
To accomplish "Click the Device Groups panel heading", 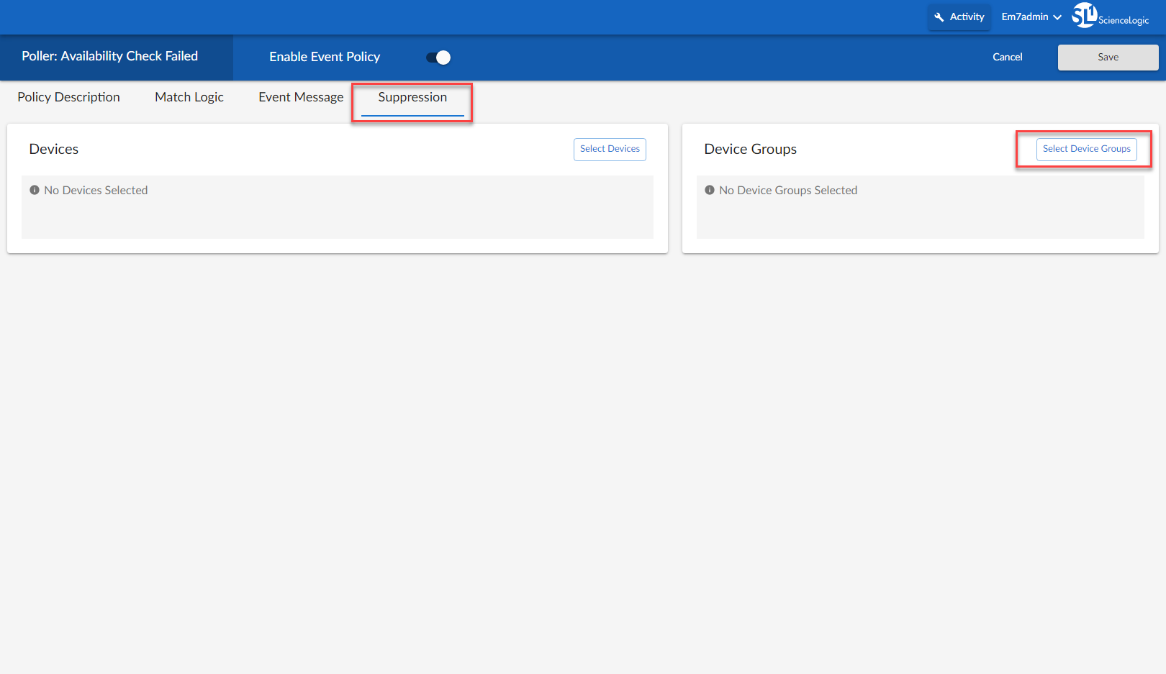I will pyautogui.click(x=750, y=149).
